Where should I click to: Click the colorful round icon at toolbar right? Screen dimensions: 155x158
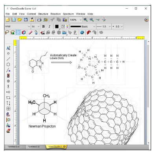pyautogui.click(x=146, y=20)
